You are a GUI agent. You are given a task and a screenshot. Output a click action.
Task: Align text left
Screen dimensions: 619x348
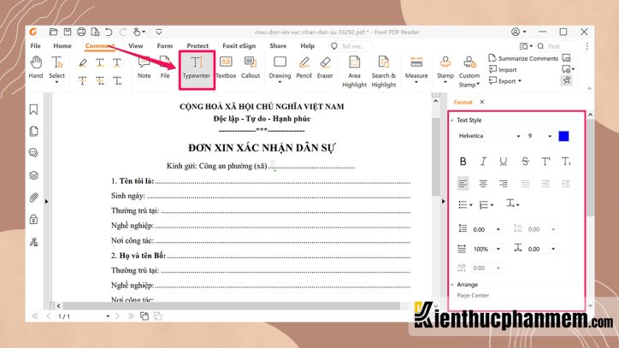463,184
